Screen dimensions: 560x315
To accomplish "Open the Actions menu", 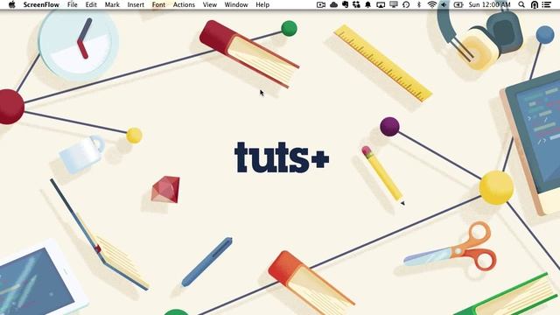I will point(184,4).
